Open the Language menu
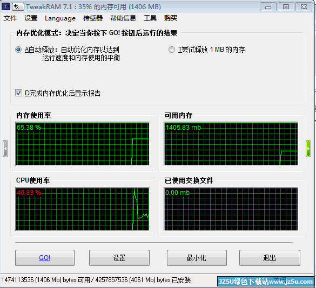Viewport: 316px width, 288px height. pos(60,18)
